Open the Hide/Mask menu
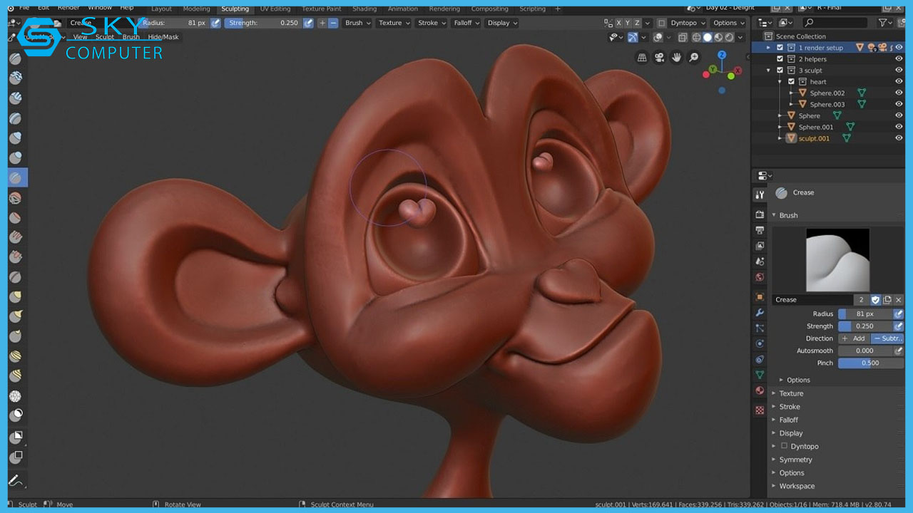913x513 pixels. point(163,37)
